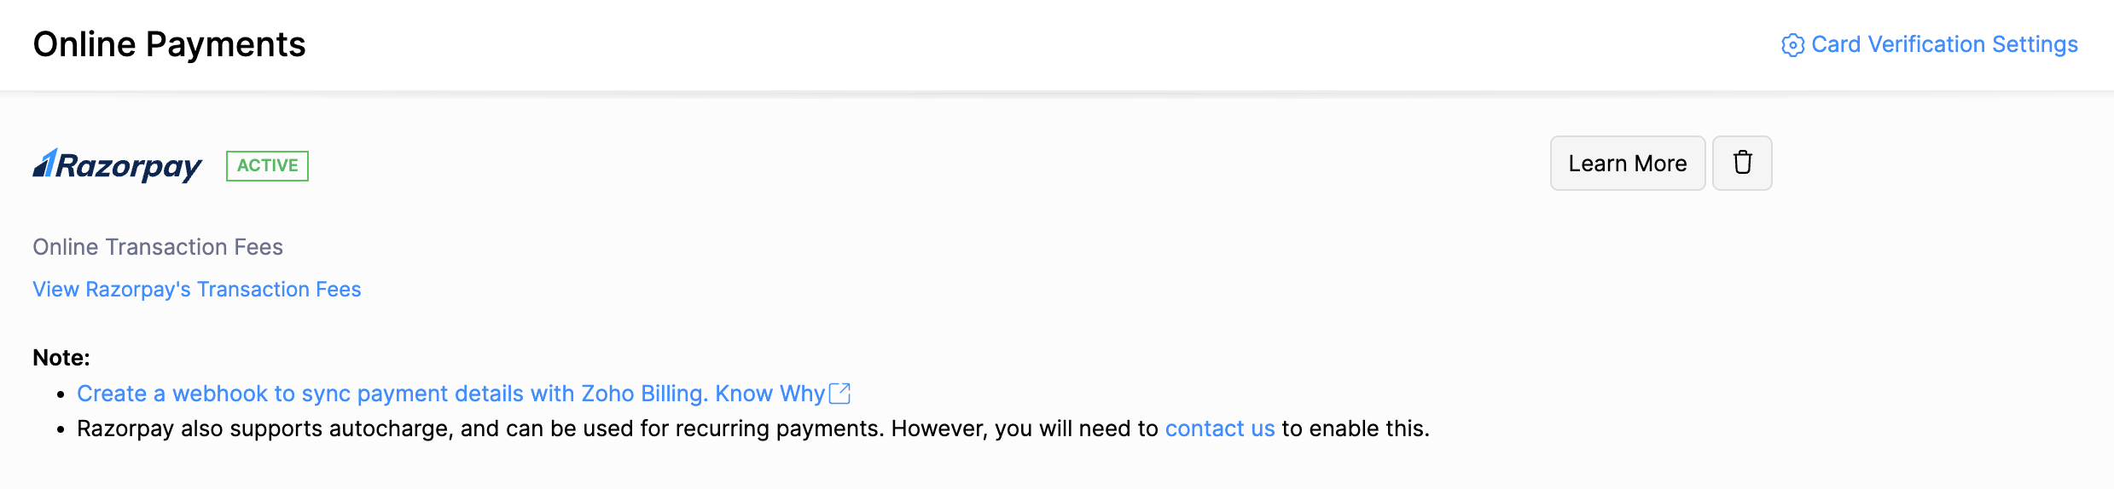
Task: Click the Online Payments heading
Action: 169,44
